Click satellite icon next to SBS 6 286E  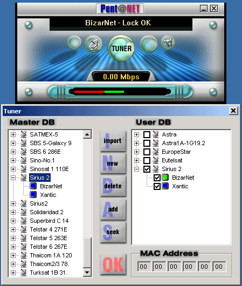pyautogui.click(x=23, y=152)
